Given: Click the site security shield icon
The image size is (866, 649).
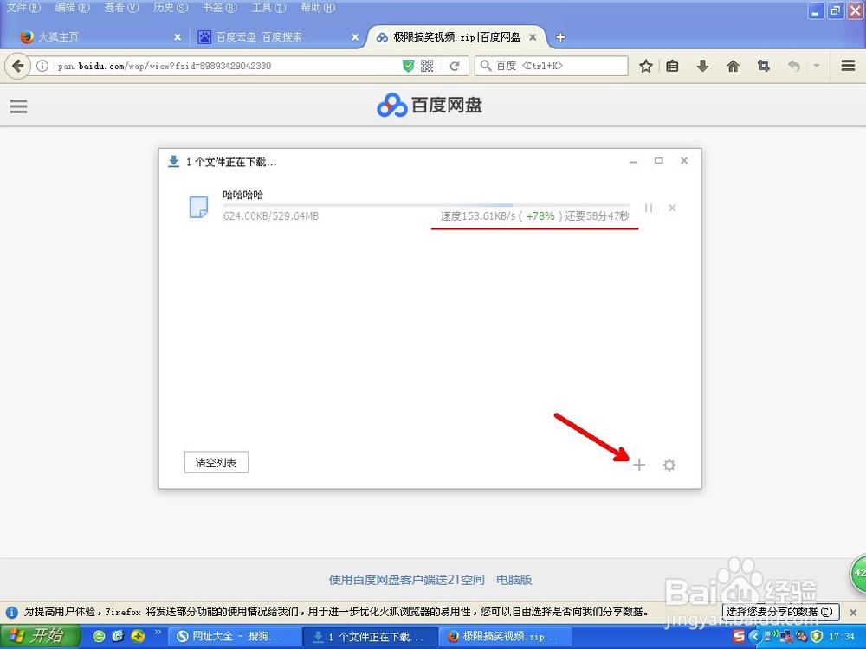Looking at the screenshot, I should pos(407,65).
